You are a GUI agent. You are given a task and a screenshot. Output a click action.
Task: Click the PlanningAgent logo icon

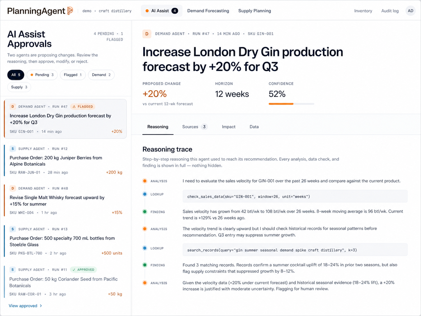(70, 11)
